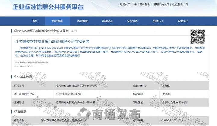Click the 海安农商银行科创型企业金融服务规范 title

43,31
